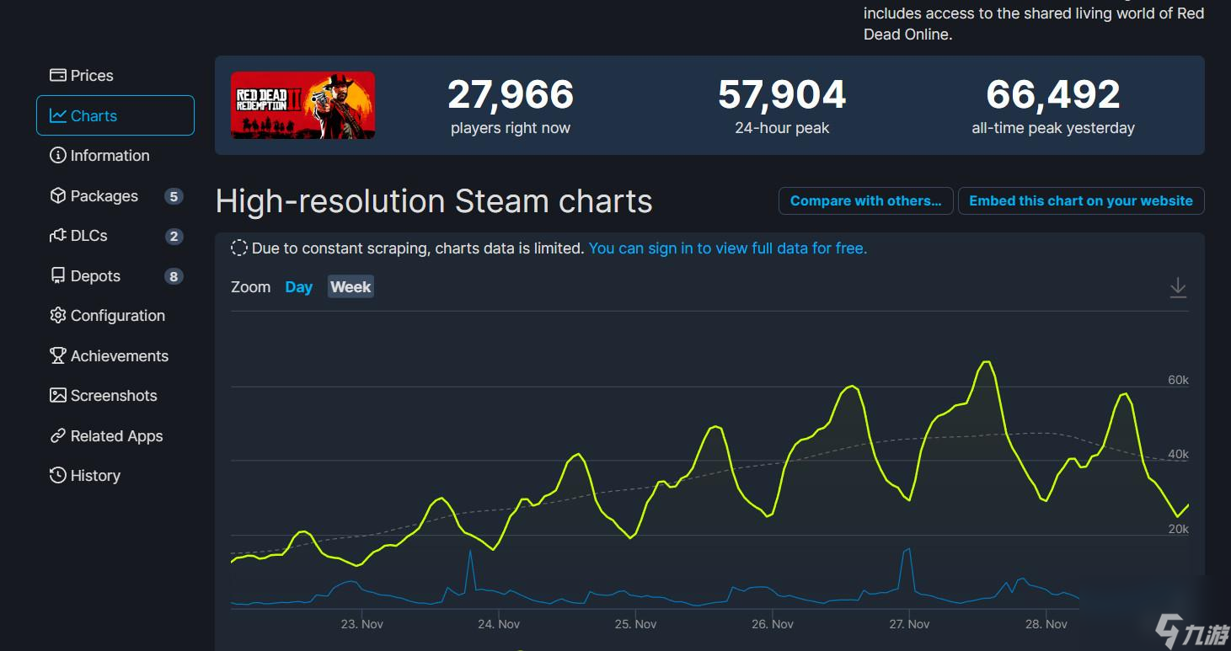The height and width of the screenshot is (651, 1231).
Task: Set chart zoom to Week
Action: tap(351, 287)
